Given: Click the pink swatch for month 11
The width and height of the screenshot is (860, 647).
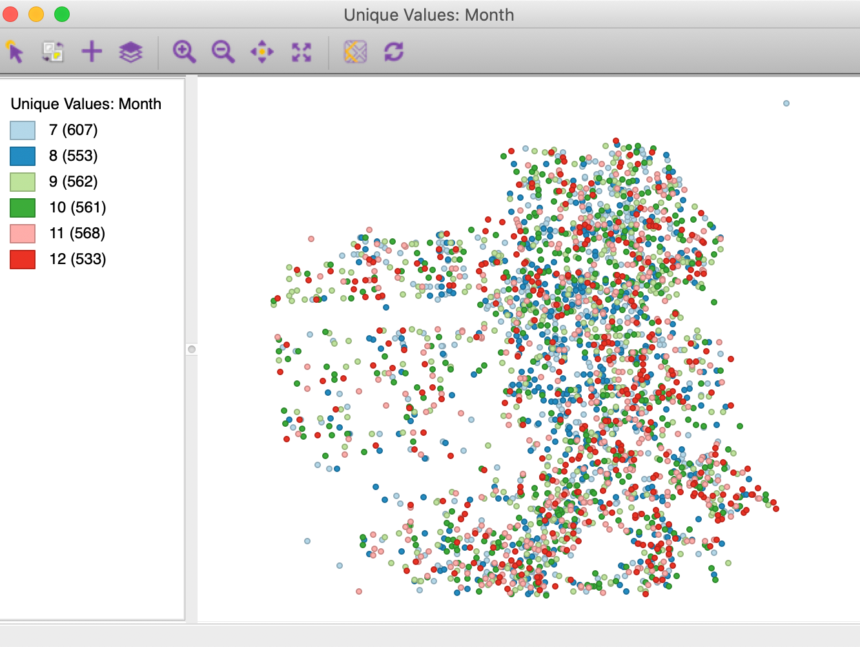Looking at the screenshot, I should (23, 233).
